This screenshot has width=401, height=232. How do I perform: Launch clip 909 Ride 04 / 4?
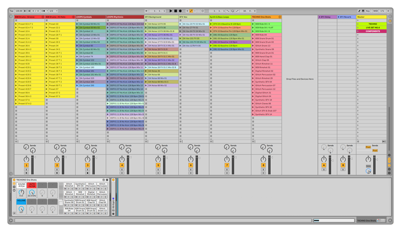click(253, 24)
